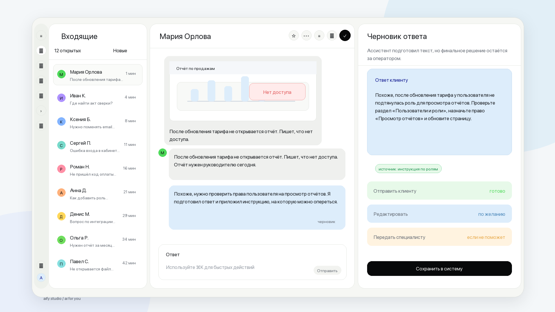Expand sidebar with the chevron arrow icon
The width and height of the screenshot is (555, 312).
pyautogui.click(x=41, y=111)
